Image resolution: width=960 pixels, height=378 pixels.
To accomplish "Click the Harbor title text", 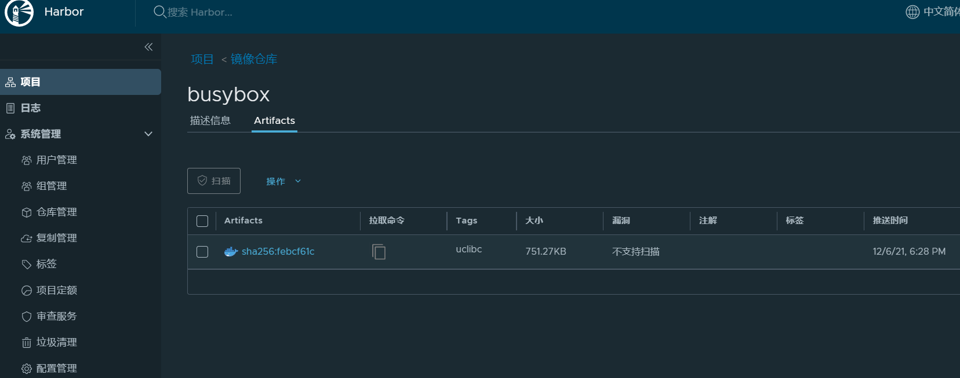I will [x=64, y=12].
